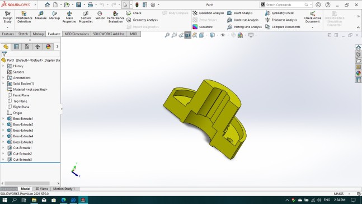Click the feature tree filter field
The width and height of the screenshot is (362, 204).
(x=30, y=54)
